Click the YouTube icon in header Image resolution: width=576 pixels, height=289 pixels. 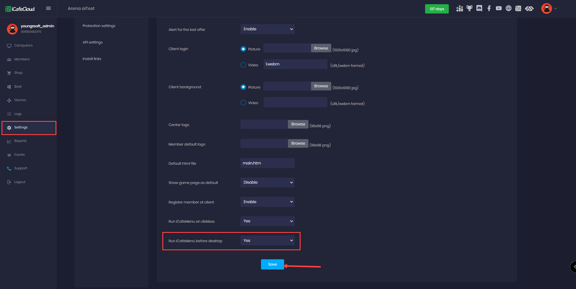coord(499,8)
